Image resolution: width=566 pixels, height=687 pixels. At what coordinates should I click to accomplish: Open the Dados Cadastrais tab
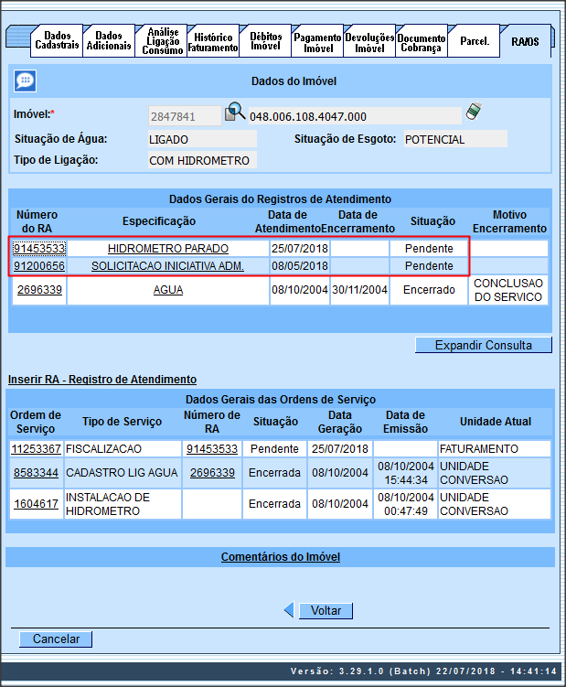(57, 41)
